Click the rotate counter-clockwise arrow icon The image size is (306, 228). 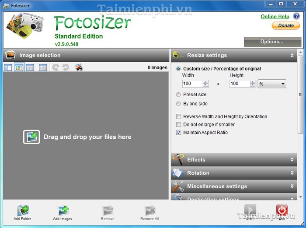56,67
